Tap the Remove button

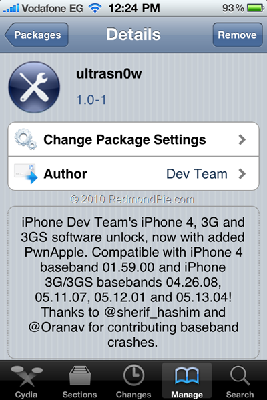point(238,35)
